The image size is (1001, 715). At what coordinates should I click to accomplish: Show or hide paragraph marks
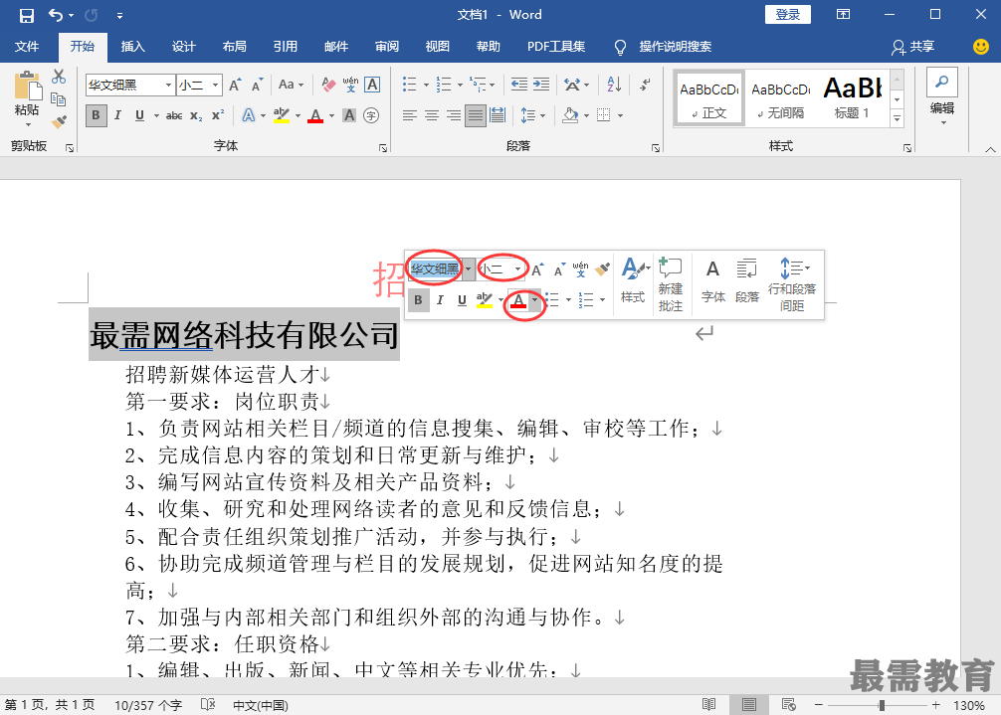coord(645,85)
